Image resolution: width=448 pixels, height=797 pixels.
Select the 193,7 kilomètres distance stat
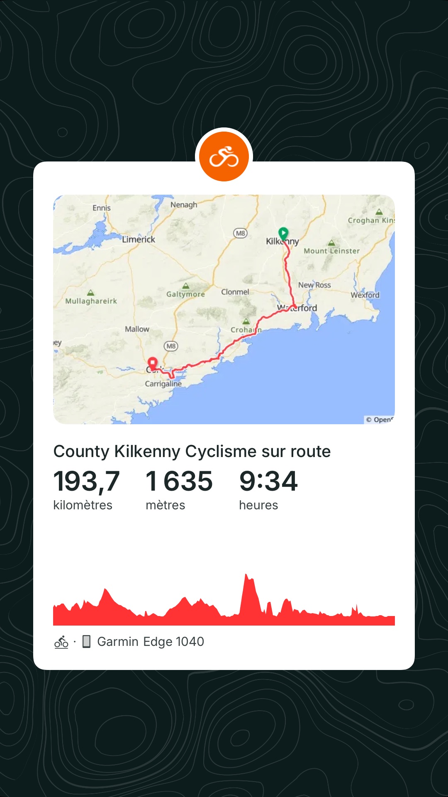point(87,489)
